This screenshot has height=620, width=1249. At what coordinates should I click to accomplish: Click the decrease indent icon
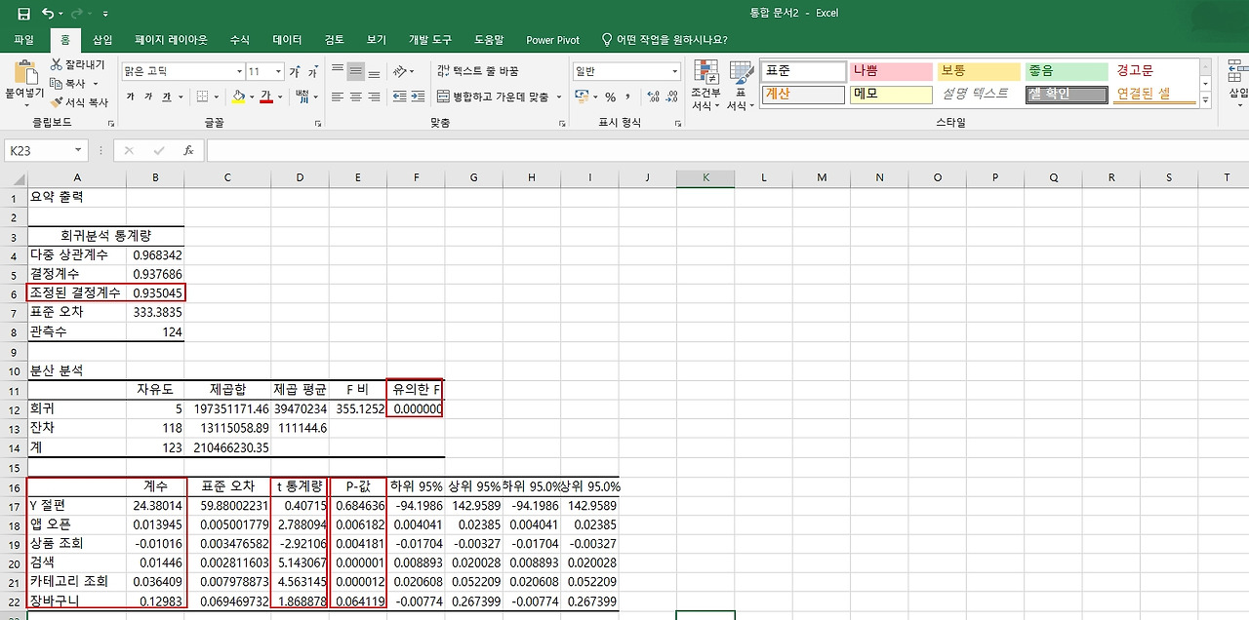[400, 97]
